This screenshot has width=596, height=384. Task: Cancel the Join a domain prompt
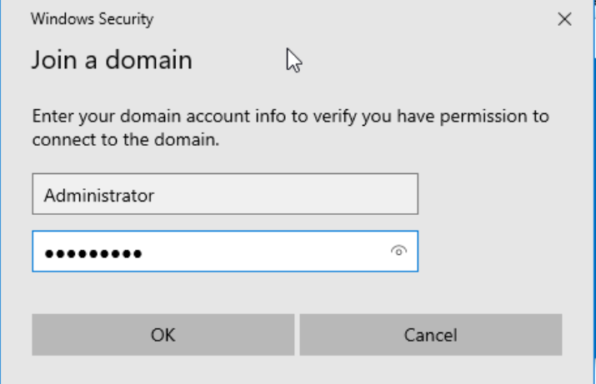[x=431, y=335]
